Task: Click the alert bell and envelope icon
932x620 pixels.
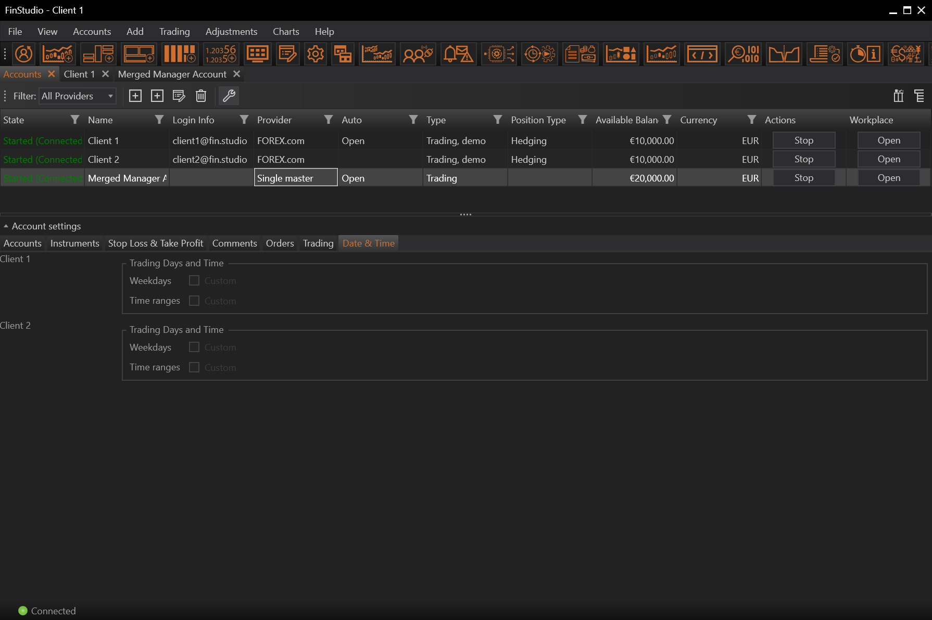Action: 458,54
